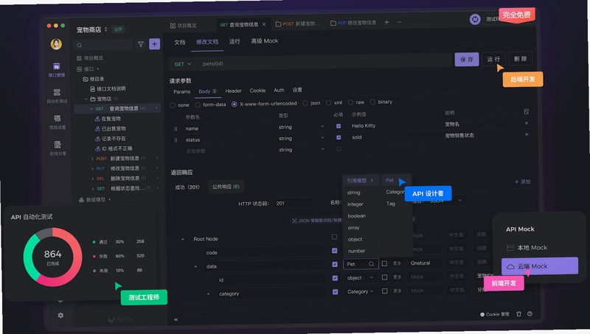Viewport: 590px width, 334px height.
Task: Open the Cookie request tab
Action: (257, 91)
